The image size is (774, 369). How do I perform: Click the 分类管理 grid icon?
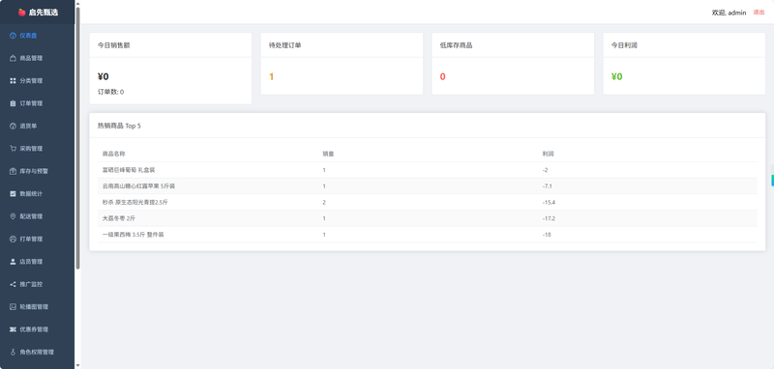pyautogui.click(x=13, y=81)
